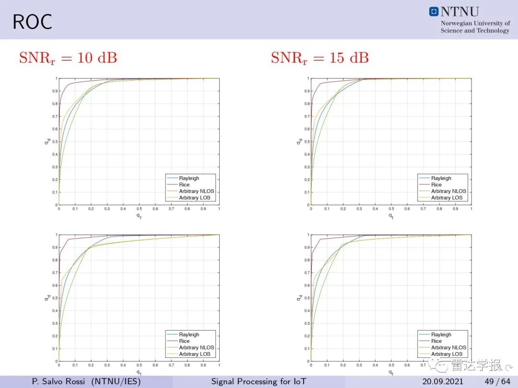Screen dimensions: 518x388
Task: Select "Rayleigh" legend entry in upper 15 dB plot
Action: 441,178
